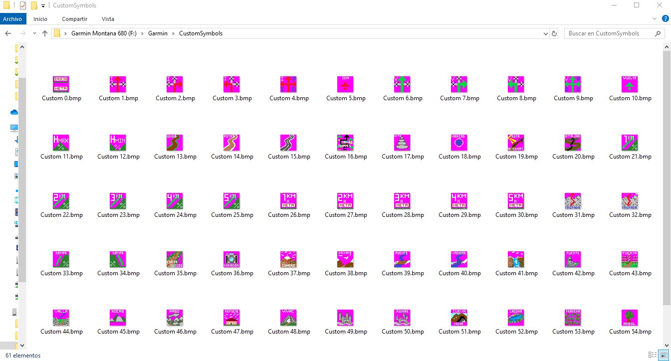The image size is (671, 361).
Task: Open the address bar history dropdown
Action: (545, 33)
